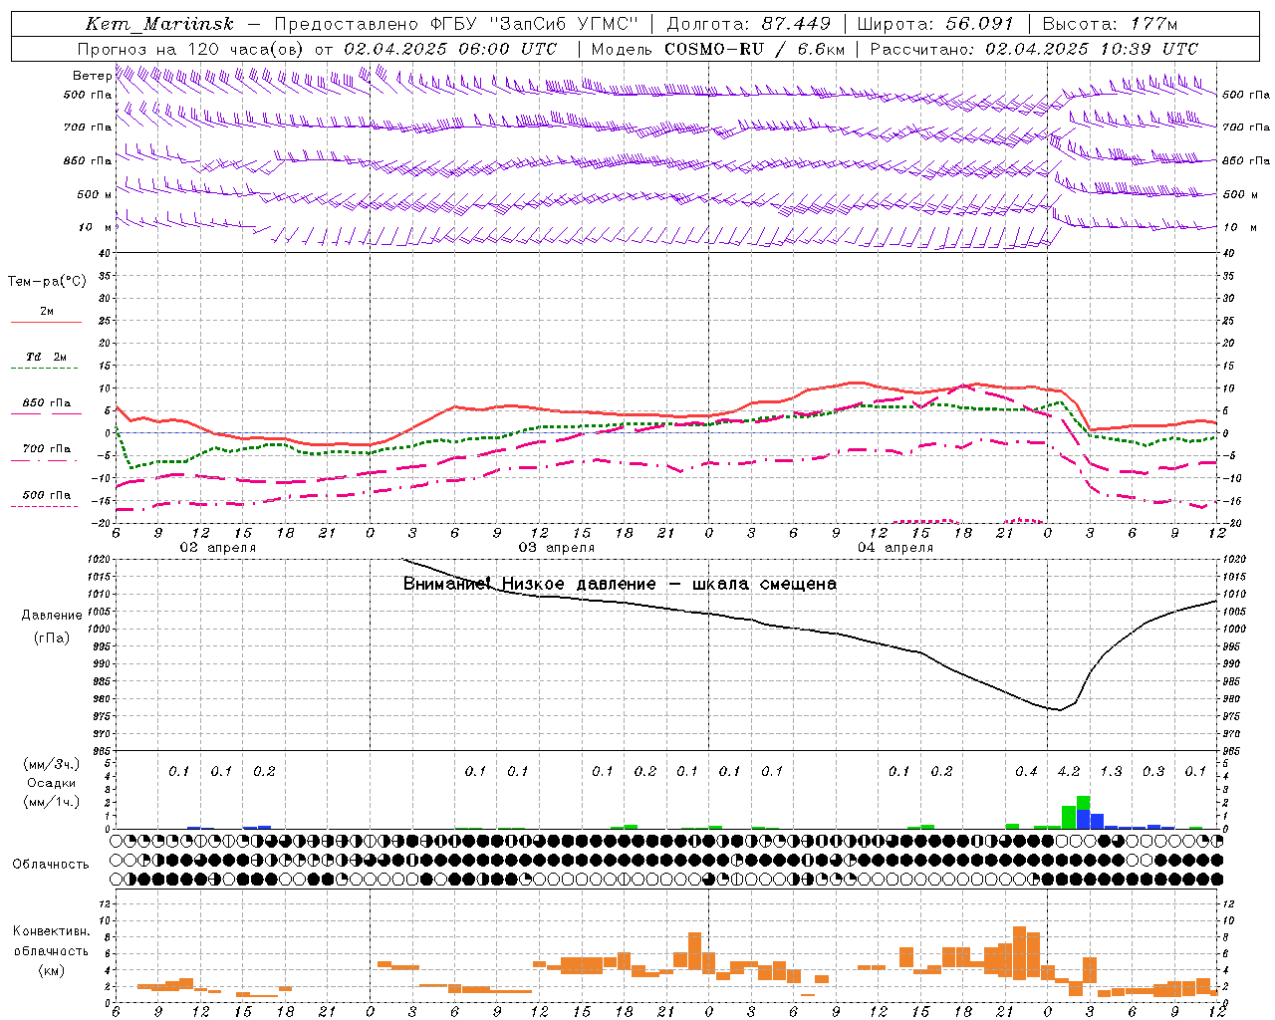Click the '(км)' convective cloud unit label
1275x1020 pixels.
click(51, 970)
